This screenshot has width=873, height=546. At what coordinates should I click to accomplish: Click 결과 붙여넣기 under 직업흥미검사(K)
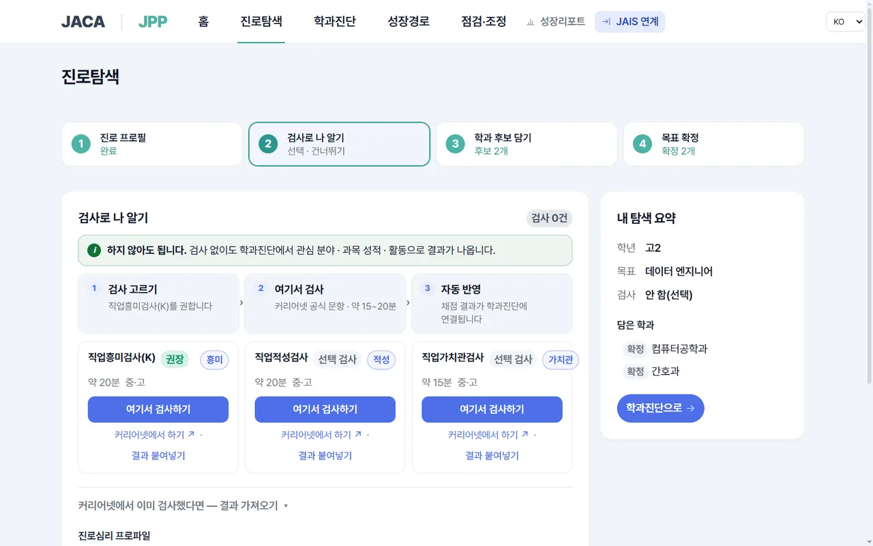tap(158, 455)
